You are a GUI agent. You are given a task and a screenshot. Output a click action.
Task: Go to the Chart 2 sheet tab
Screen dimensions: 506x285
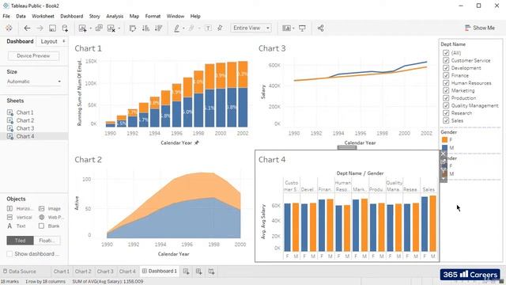pos(83,272)
